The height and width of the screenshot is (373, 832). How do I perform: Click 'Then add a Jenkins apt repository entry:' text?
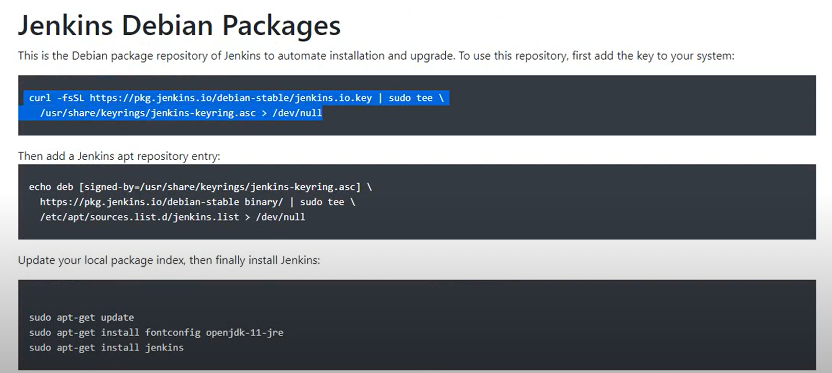tap(119, 156)
